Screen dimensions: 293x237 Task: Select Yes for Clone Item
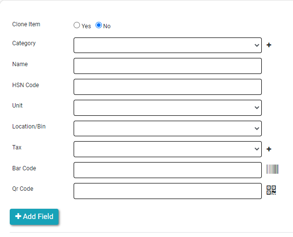coord(77,25)
